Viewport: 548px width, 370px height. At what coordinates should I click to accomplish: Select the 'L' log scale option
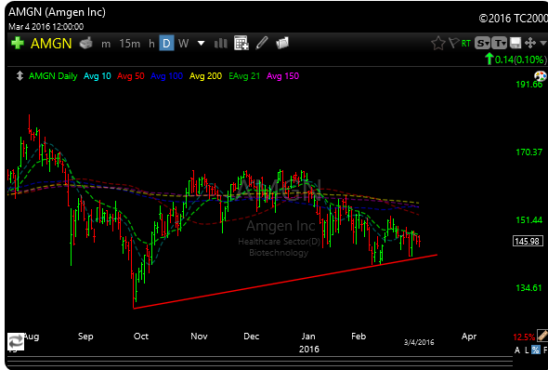click(527, 350)
